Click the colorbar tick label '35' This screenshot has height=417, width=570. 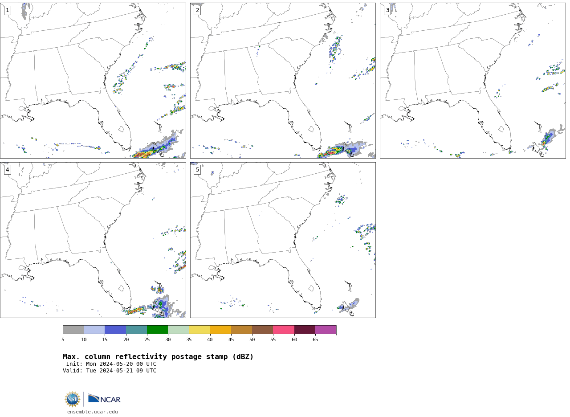pyautogui.click(x=189, y=340)
